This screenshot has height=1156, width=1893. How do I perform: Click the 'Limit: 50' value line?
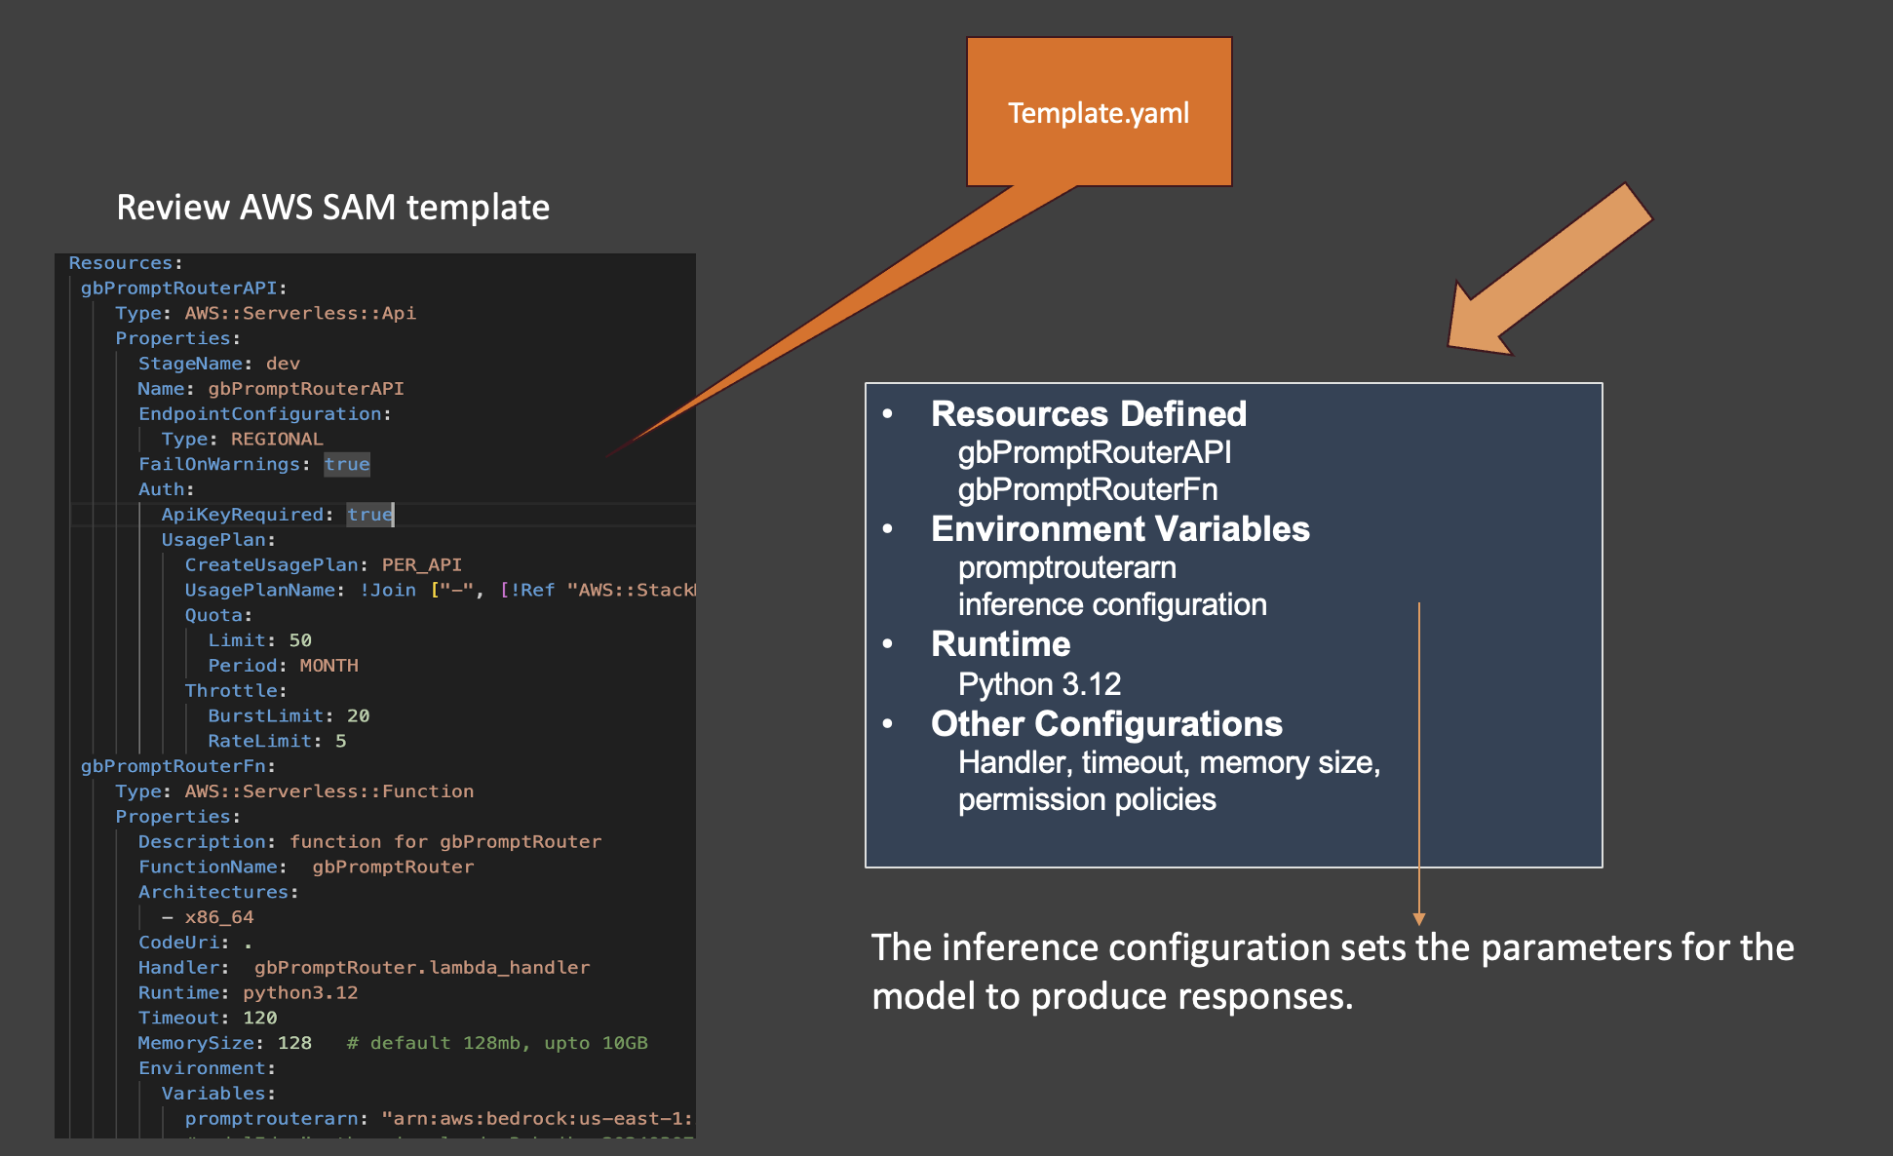tap(260, 640)
